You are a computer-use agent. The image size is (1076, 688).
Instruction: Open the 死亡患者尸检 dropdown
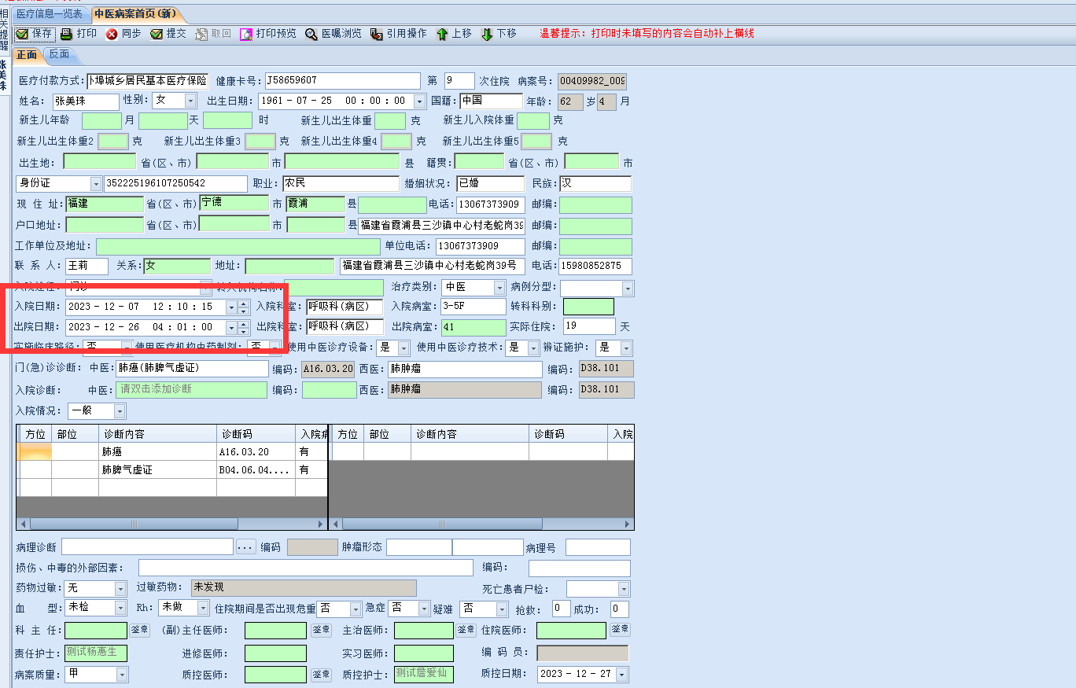[624, 588]
